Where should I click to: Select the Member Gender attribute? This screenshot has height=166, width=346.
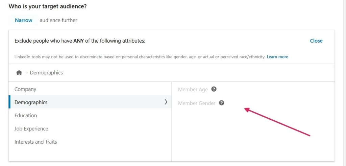click(197, 103)
